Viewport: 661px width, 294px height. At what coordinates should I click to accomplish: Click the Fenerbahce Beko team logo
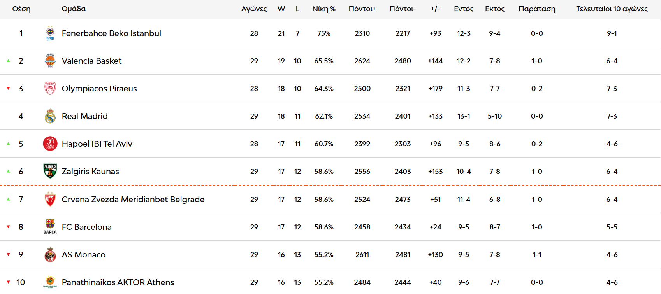tap(50, 33)
